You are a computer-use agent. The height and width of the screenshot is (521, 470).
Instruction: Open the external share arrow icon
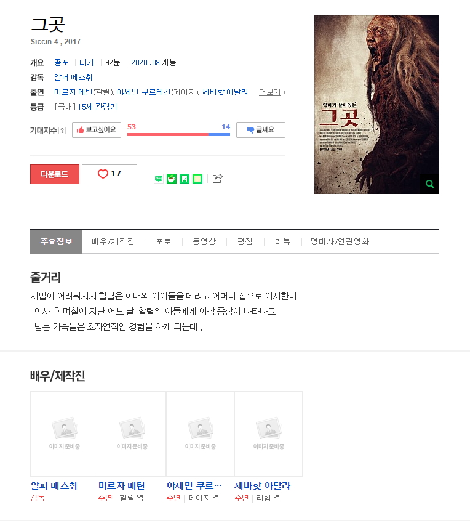tap(217, 179)
